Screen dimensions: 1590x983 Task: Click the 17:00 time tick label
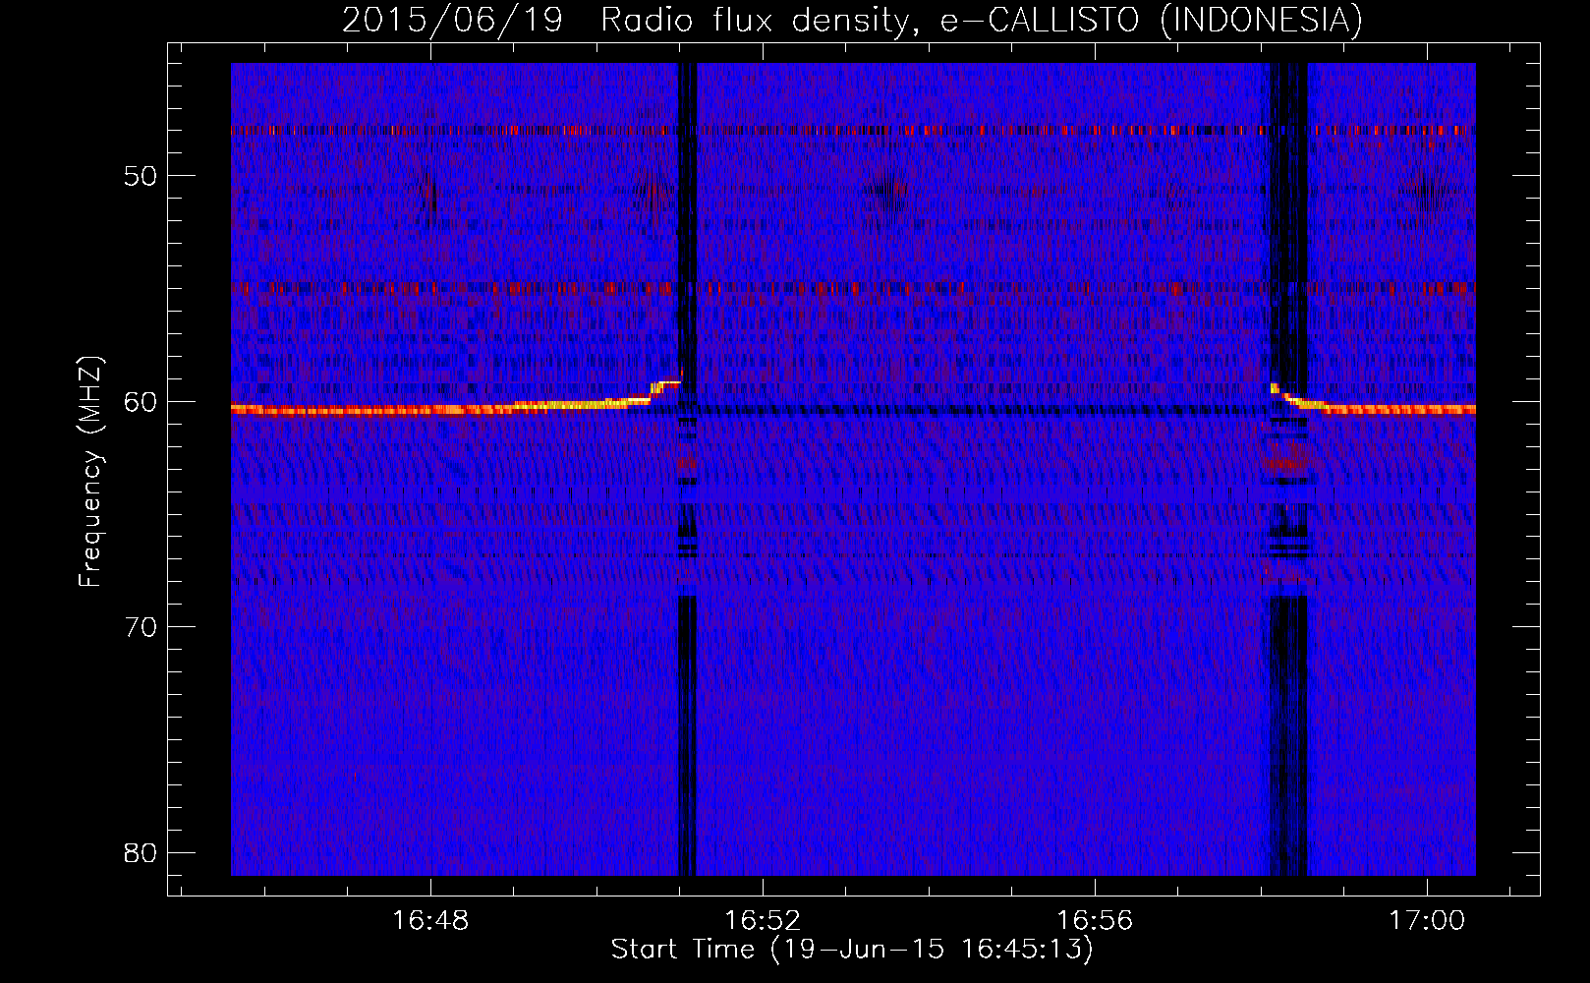pos(1426,921)
